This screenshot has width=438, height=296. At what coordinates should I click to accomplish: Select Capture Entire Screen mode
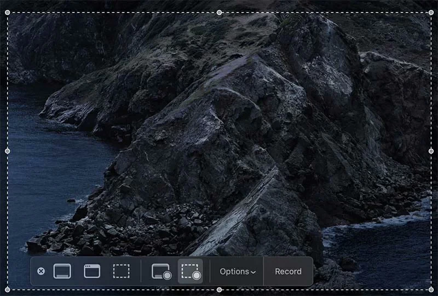[x=62, y=271]
